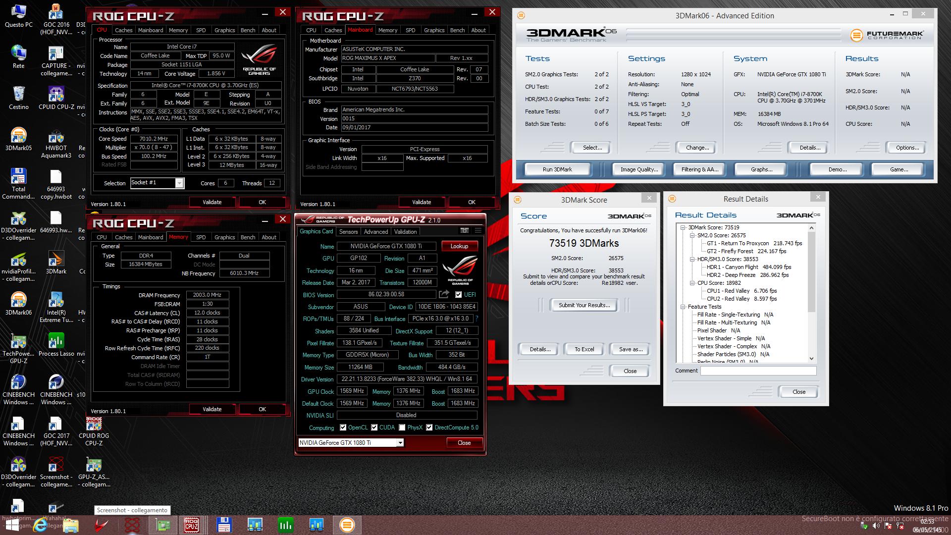This screenshot has width=951, height=535.
Task: Select HDR2 - Deep Freeze row
Action: coord(747,275)
